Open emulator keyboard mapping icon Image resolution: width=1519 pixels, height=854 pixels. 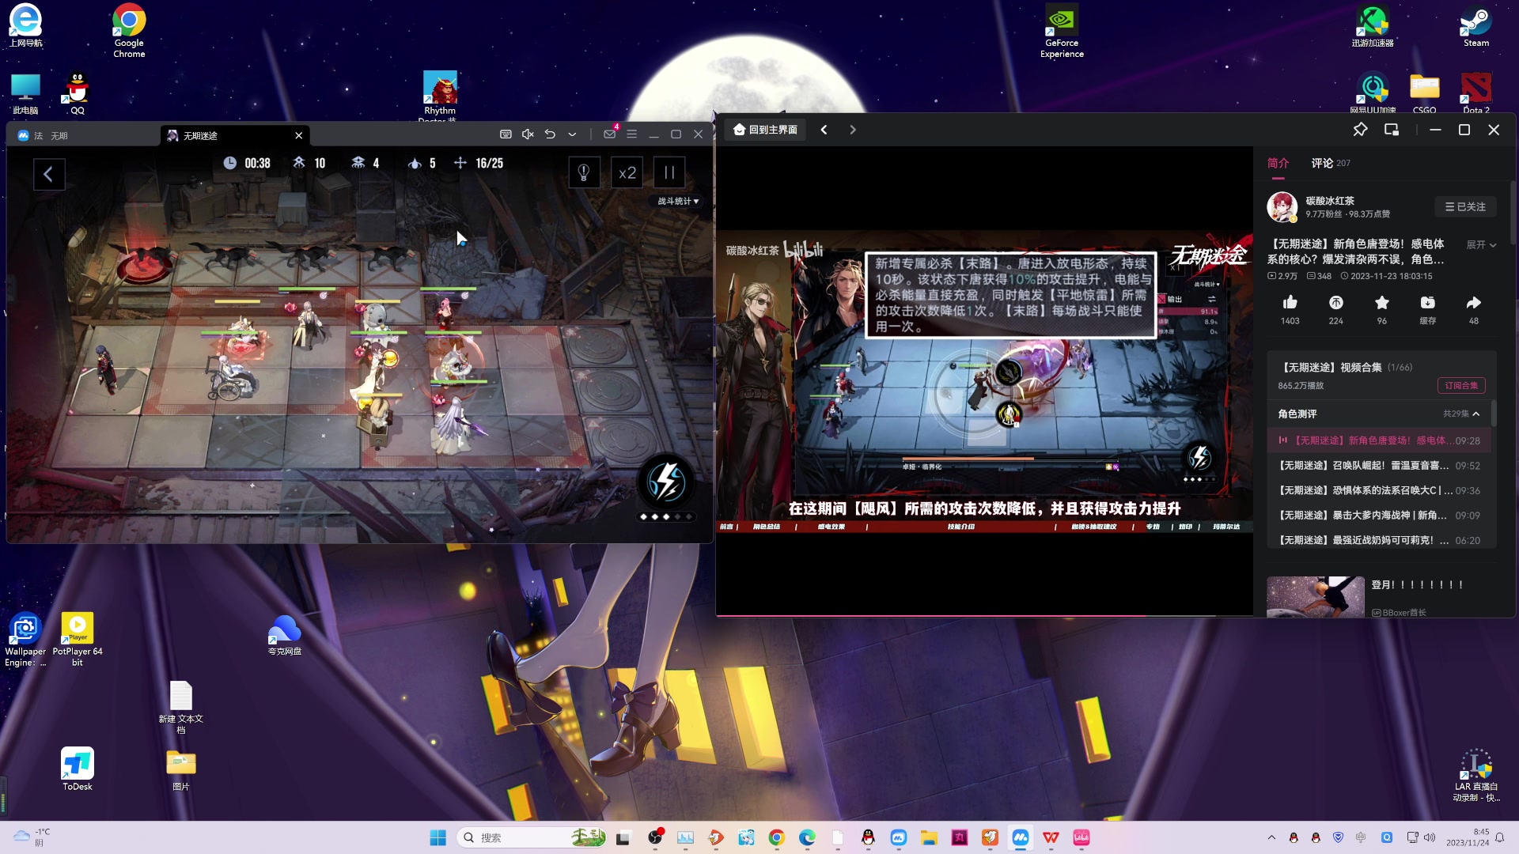(x=506, y=134)
